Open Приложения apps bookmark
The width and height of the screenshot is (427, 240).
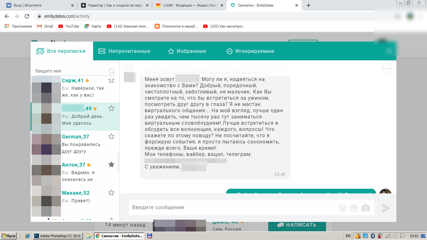coord(18,26)
